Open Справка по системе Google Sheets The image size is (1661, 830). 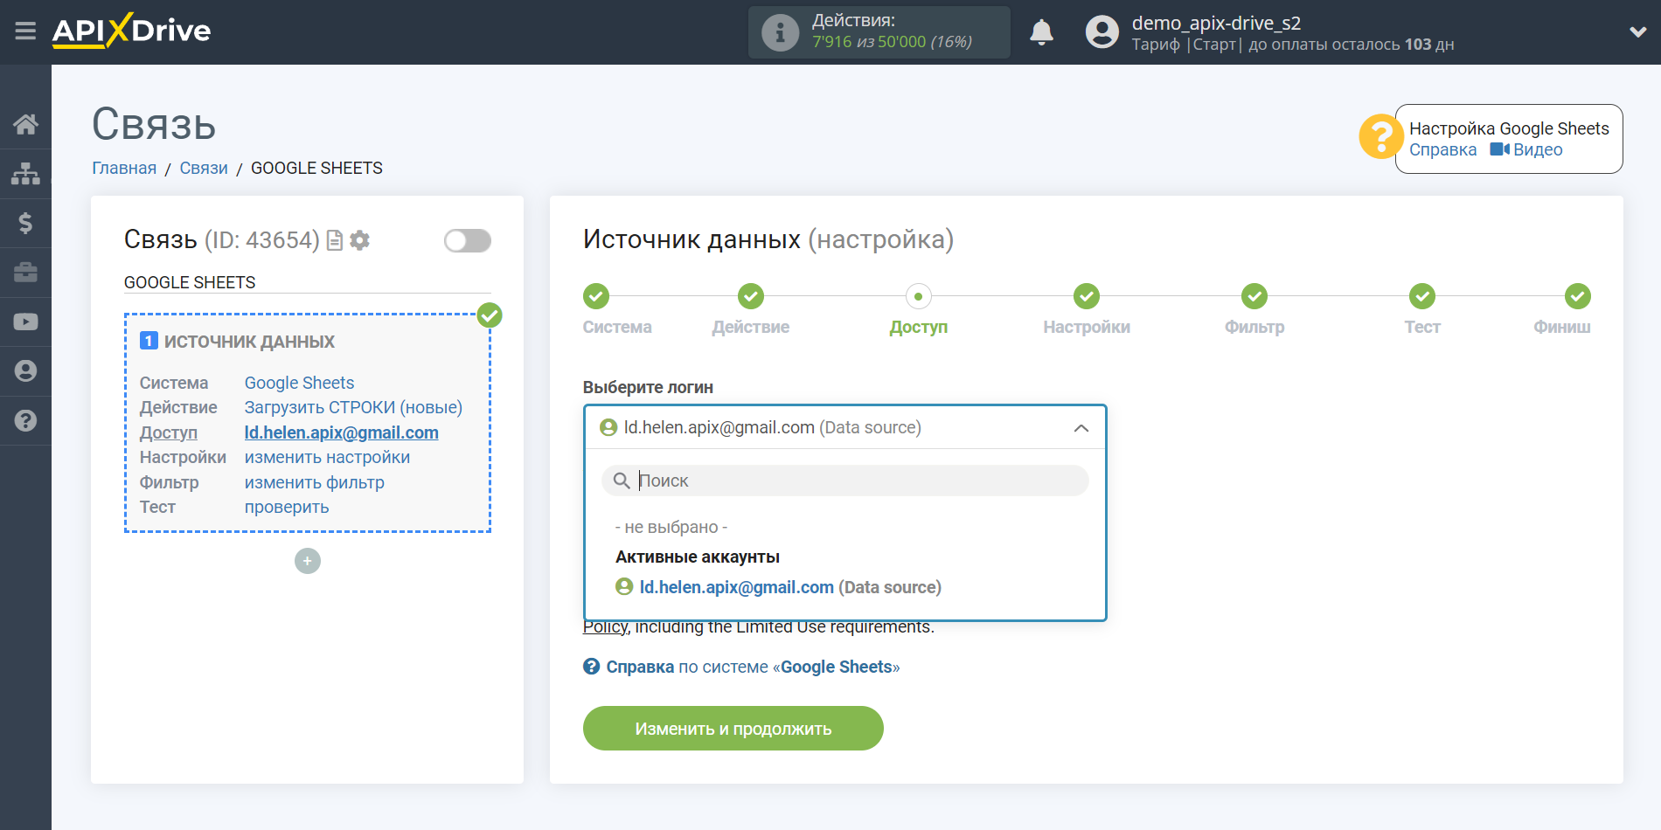click(741, 667)
